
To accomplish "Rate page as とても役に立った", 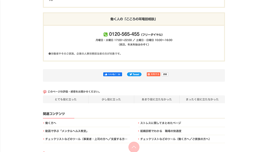I will pos(66,100).
